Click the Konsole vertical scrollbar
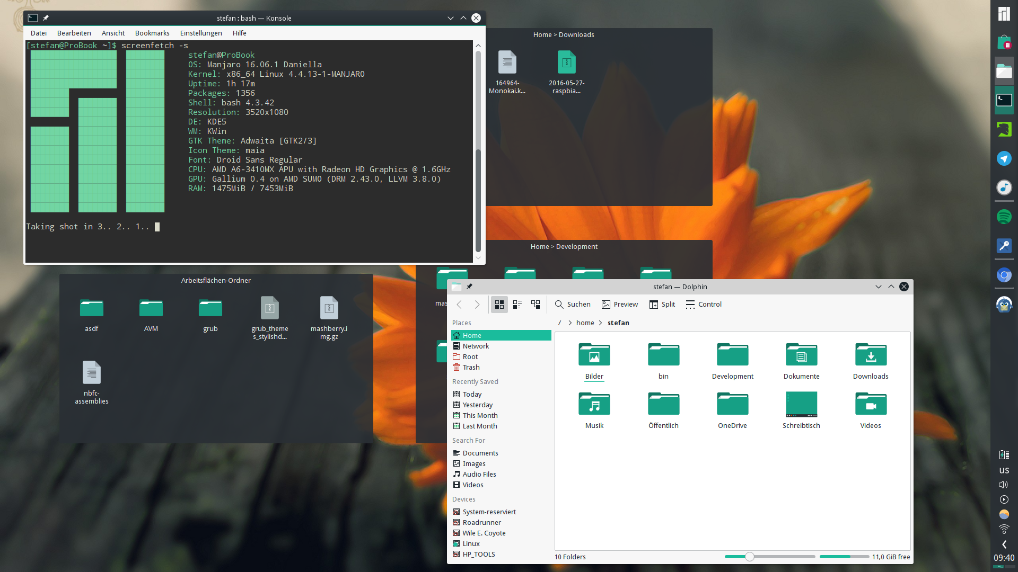The image size is (1018, 572). point(478,201)
